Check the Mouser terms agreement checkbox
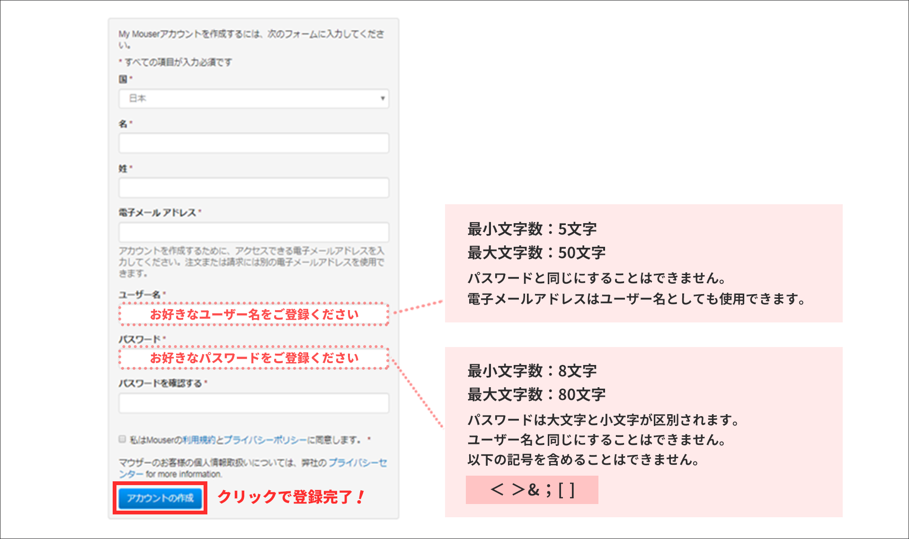The image size is (909, 539). point(121,439)
